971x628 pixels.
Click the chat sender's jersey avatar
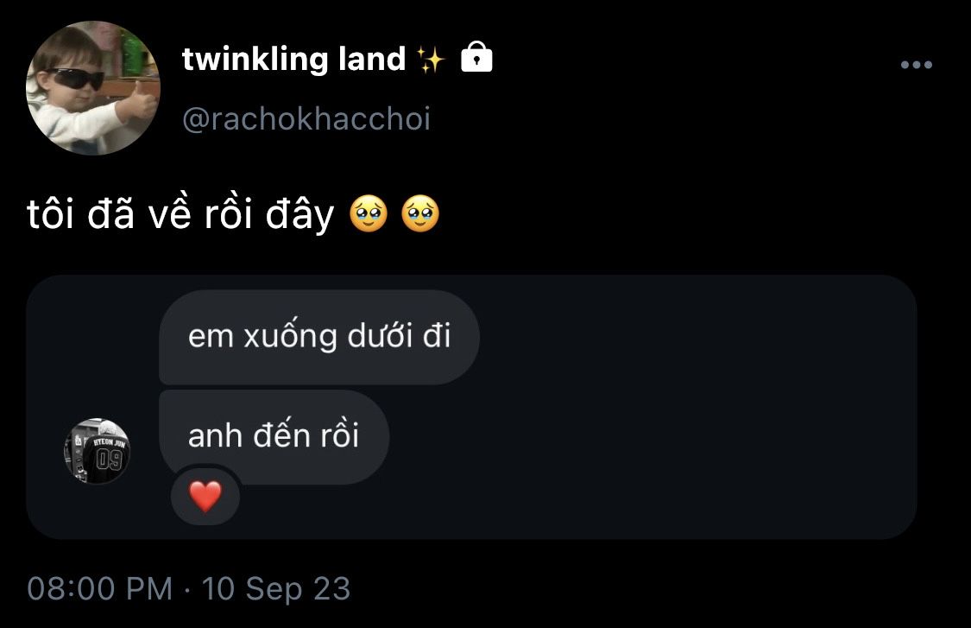point(98,451)
